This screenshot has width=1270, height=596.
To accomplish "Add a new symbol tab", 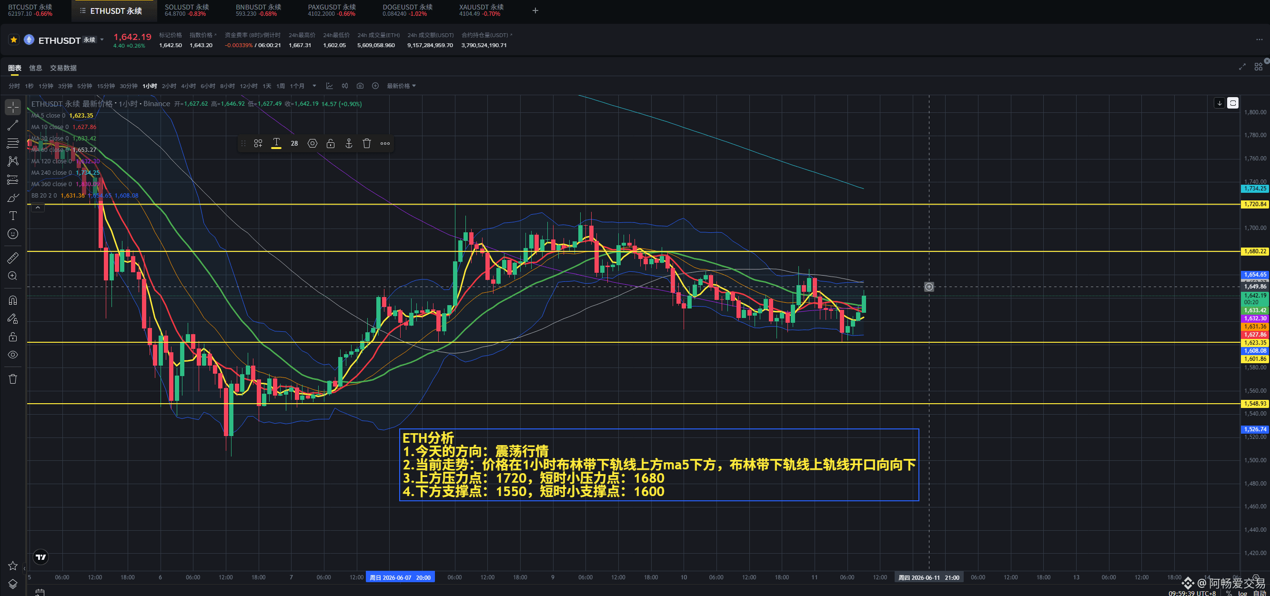I will [x=535, y=10].
